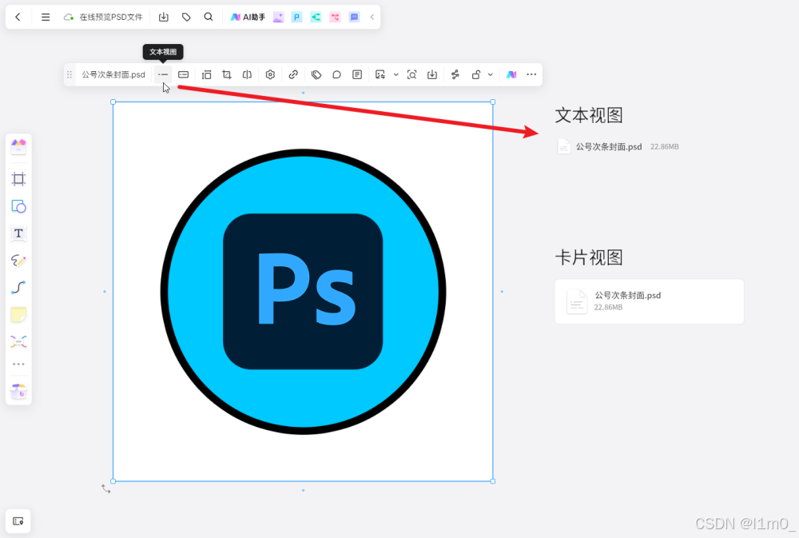Image resolution: width=799 pixels, height=538 pixels.
Task: Click the 文本视图 heading text
Action: pos(589,115)
